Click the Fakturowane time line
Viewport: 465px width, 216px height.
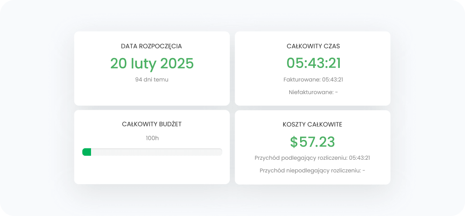pos(313,80)
